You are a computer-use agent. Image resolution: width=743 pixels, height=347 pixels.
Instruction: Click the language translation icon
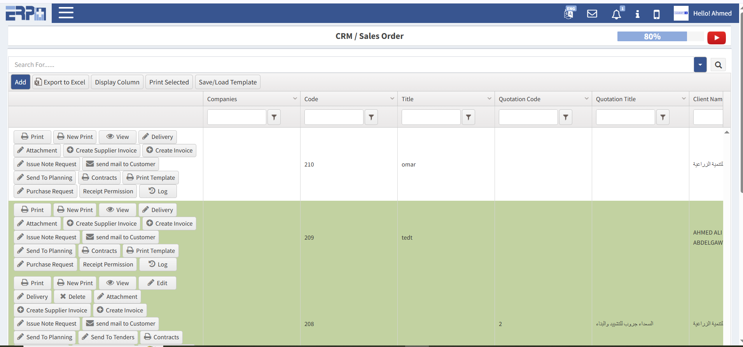tap(569, 14)
